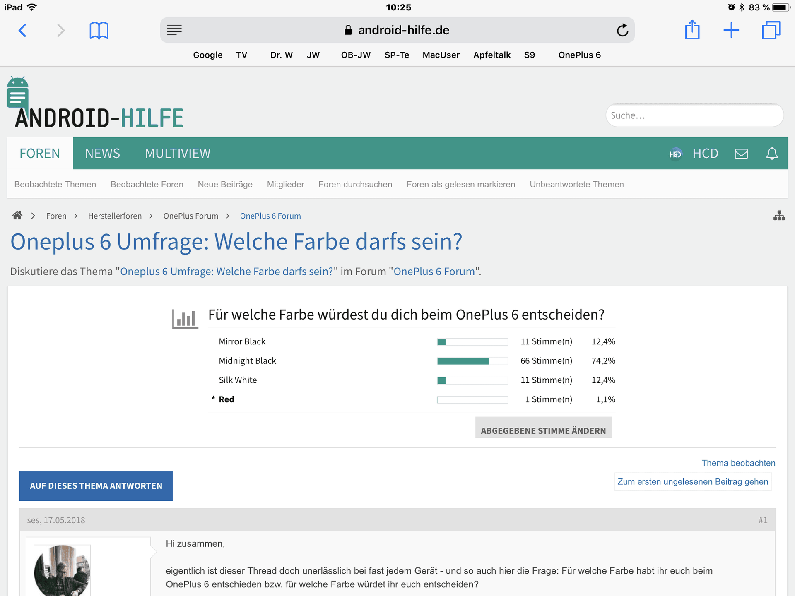Tap the 10:25 status bar clock
Screen dimensions: 795x596
coord(398,7)
